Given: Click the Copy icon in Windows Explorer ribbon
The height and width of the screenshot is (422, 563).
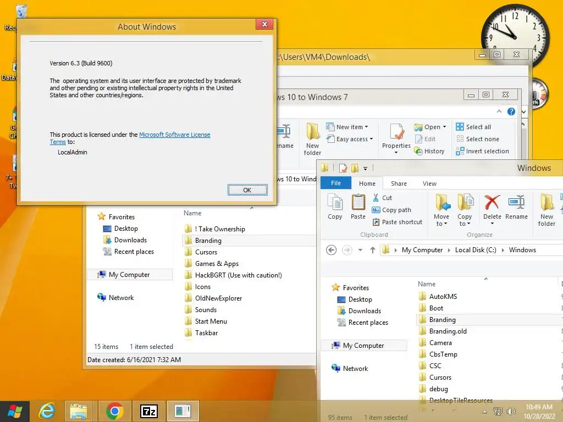Looking at the screenshot, I should point(335,207).
